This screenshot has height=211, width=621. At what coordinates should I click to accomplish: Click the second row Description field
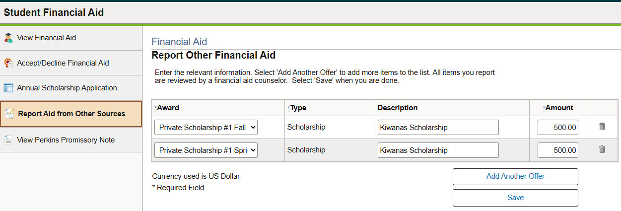pos(438,150)
